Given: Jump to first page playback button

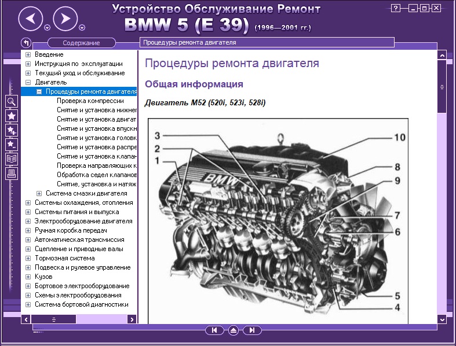Looking at the screenshot, I should pos(214,330).
